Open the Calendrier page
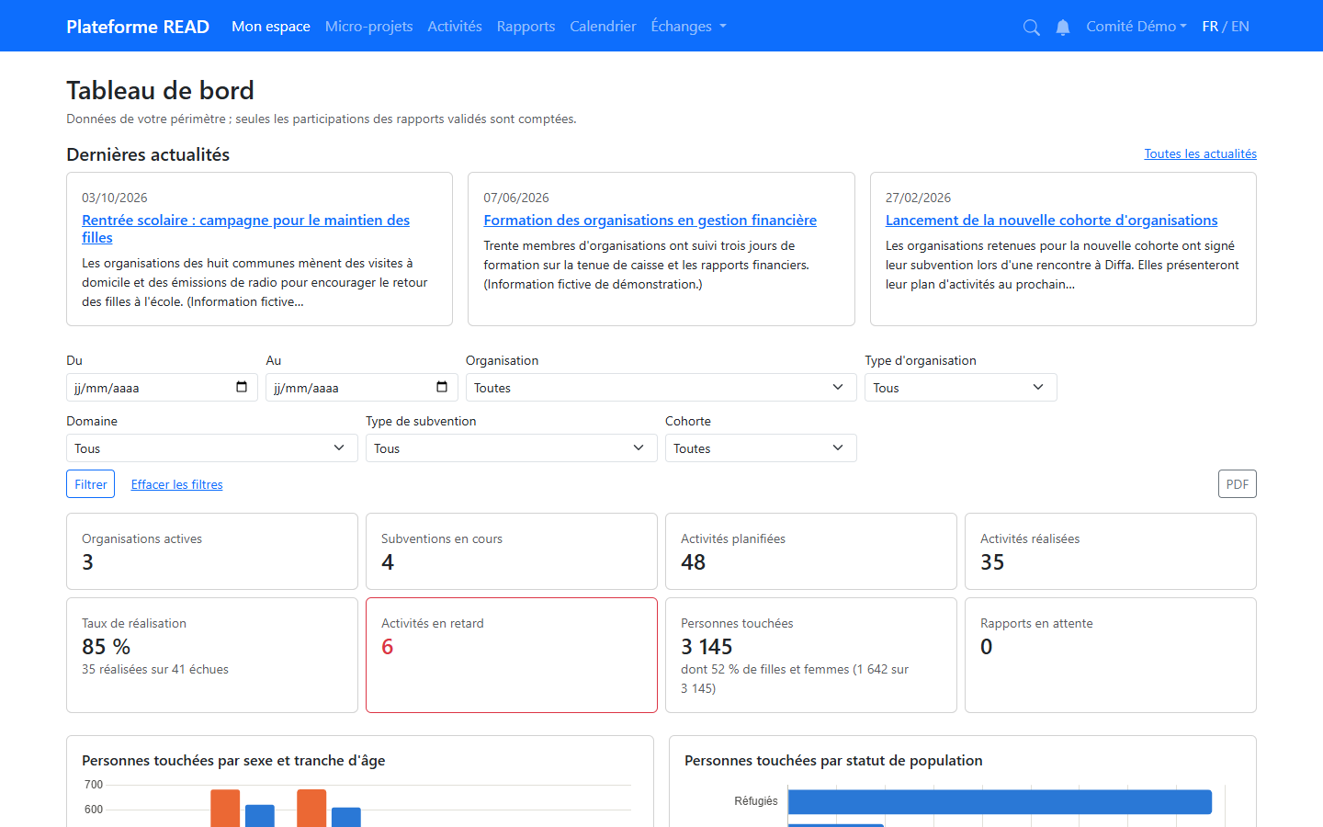Screen dimensions: 1323x827 tap(603, 27)
